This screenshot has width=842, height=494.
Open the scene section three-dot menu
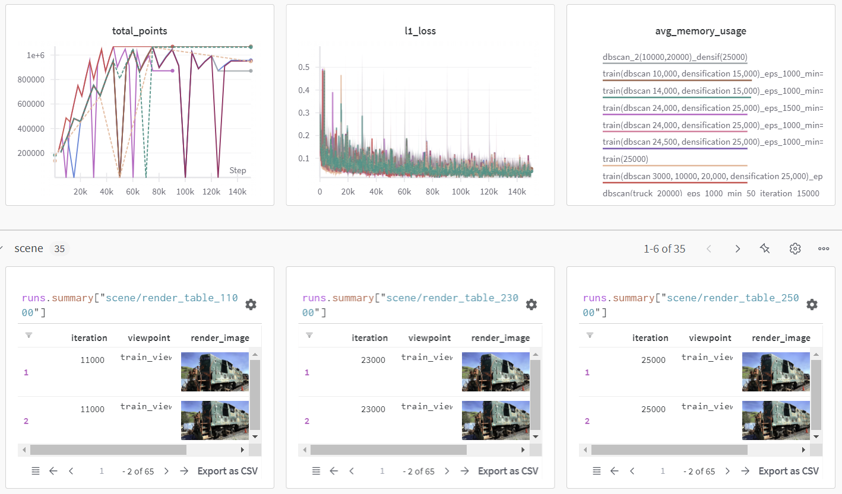coord(824,249)
